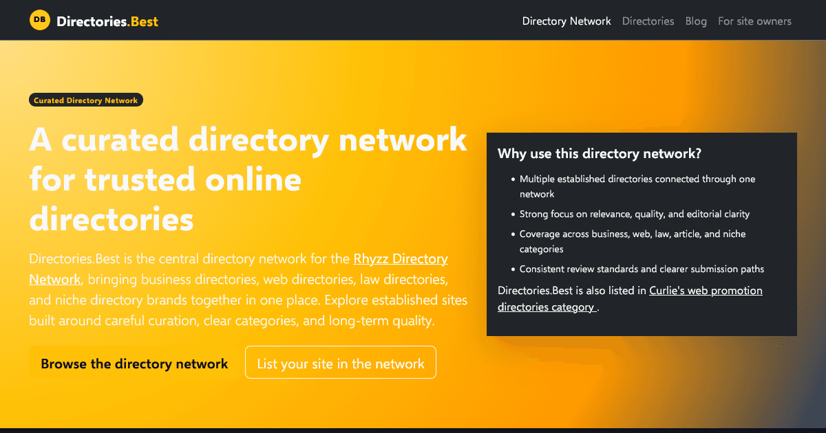The height and width of the screenshot is (433, 826).
Task: Click bullet about relevance, quality, editorial clarity
Action: 635,214
